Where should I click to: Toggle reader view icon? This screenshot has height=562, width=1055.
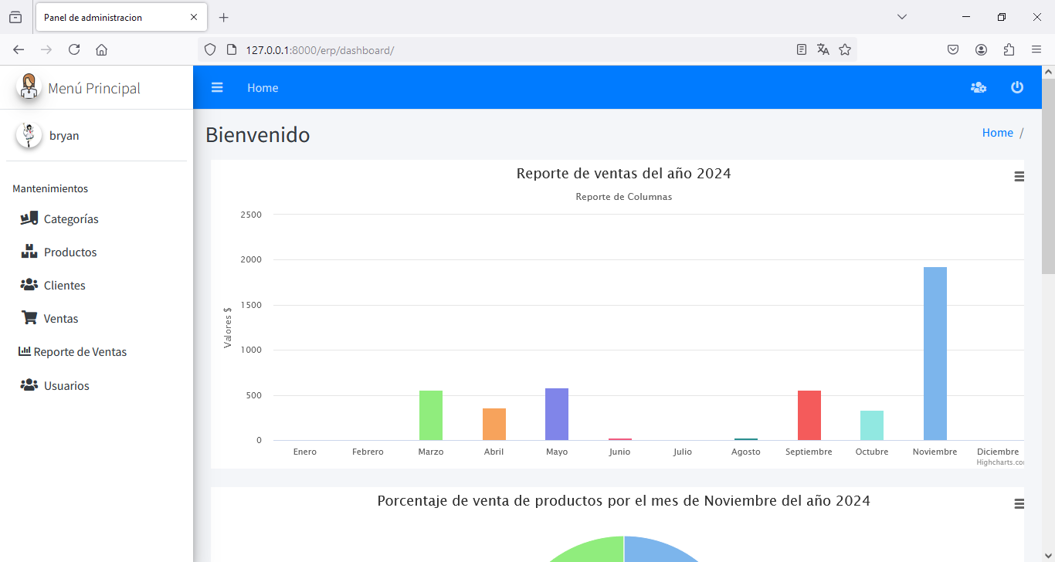coord(802,49)
